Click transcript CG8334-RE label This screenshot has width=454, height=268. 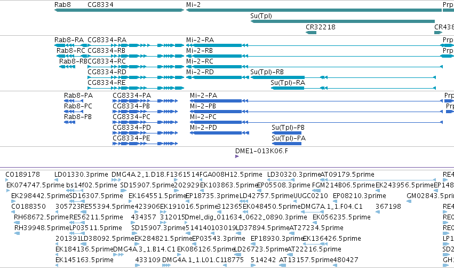pyautogui.click(x=107, y=83)
